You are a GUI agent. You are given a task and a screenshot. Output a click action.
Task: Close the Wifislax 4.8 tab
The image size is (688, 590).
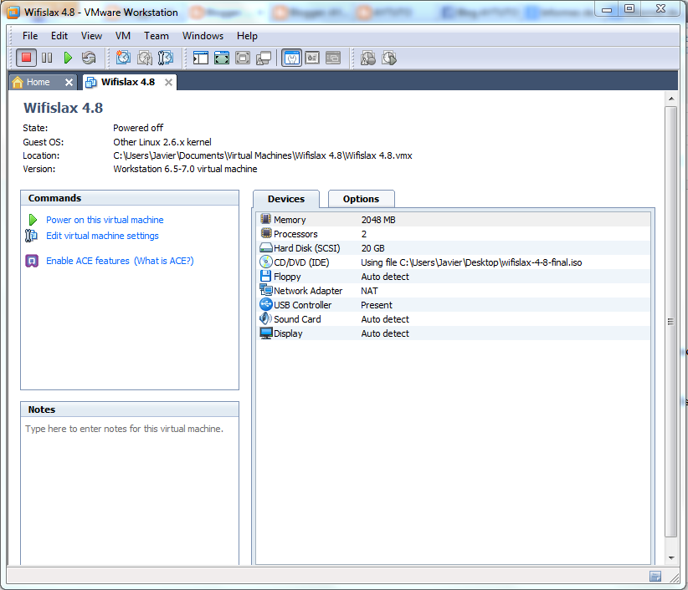168,83
